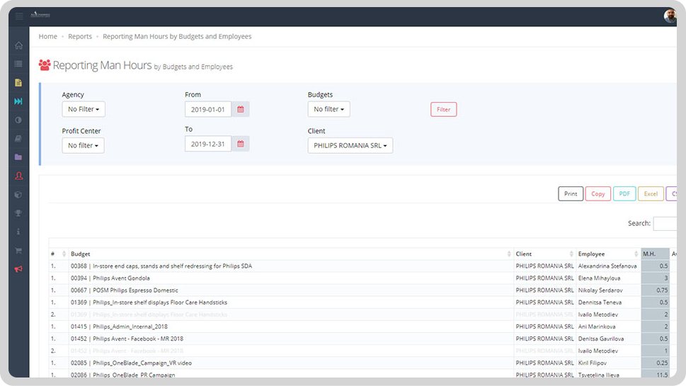Open the From date calendar picker
Screen dimensions: 686x386
241,109
